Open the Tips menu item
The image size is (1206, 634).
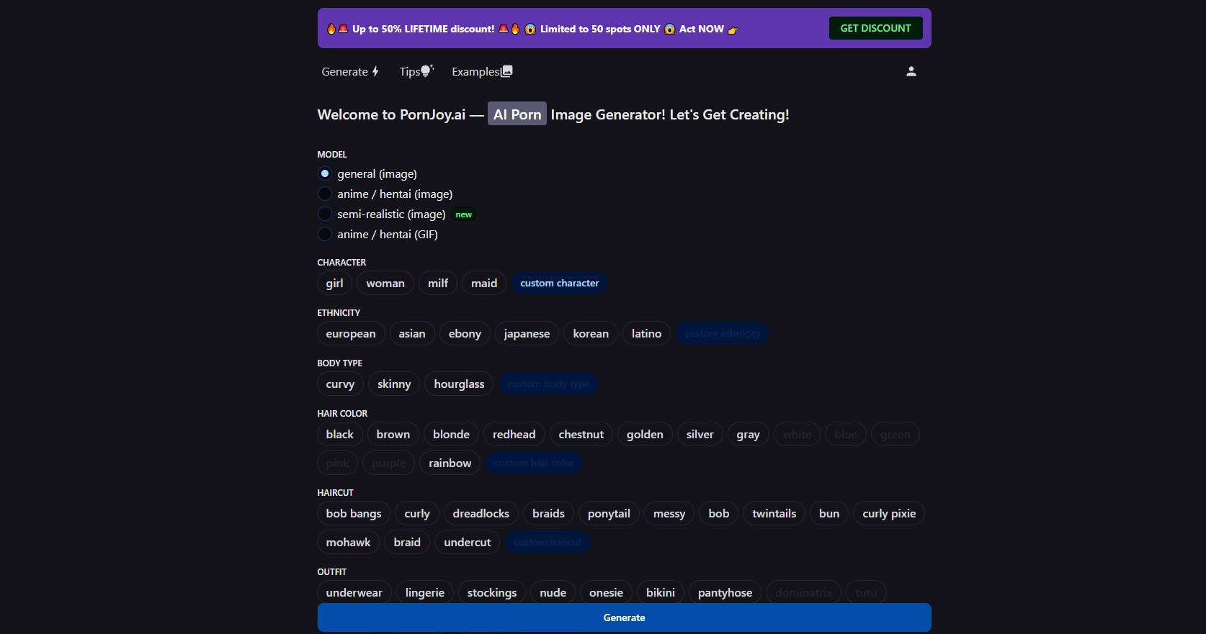(x=416, y=71)
